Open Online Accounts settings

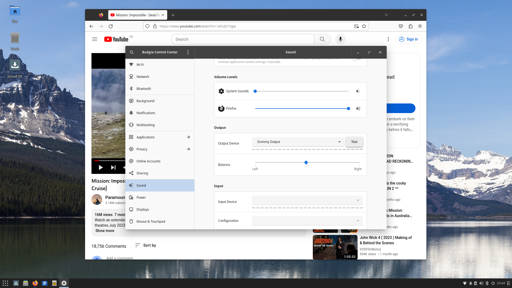tap(160, 161)
